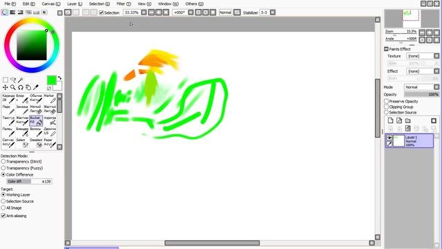Viewport: 442px width, 249px height.
Task: Set target to Working Layer
Action: tap(3, 195)
